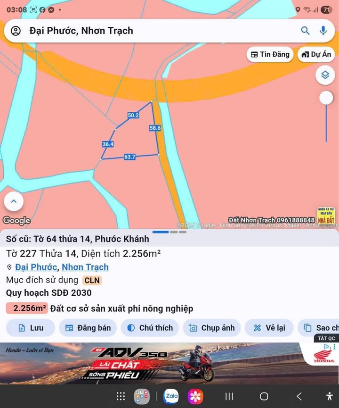Redraw the parcel with Vẽ lại

click(x=269, y=328)
